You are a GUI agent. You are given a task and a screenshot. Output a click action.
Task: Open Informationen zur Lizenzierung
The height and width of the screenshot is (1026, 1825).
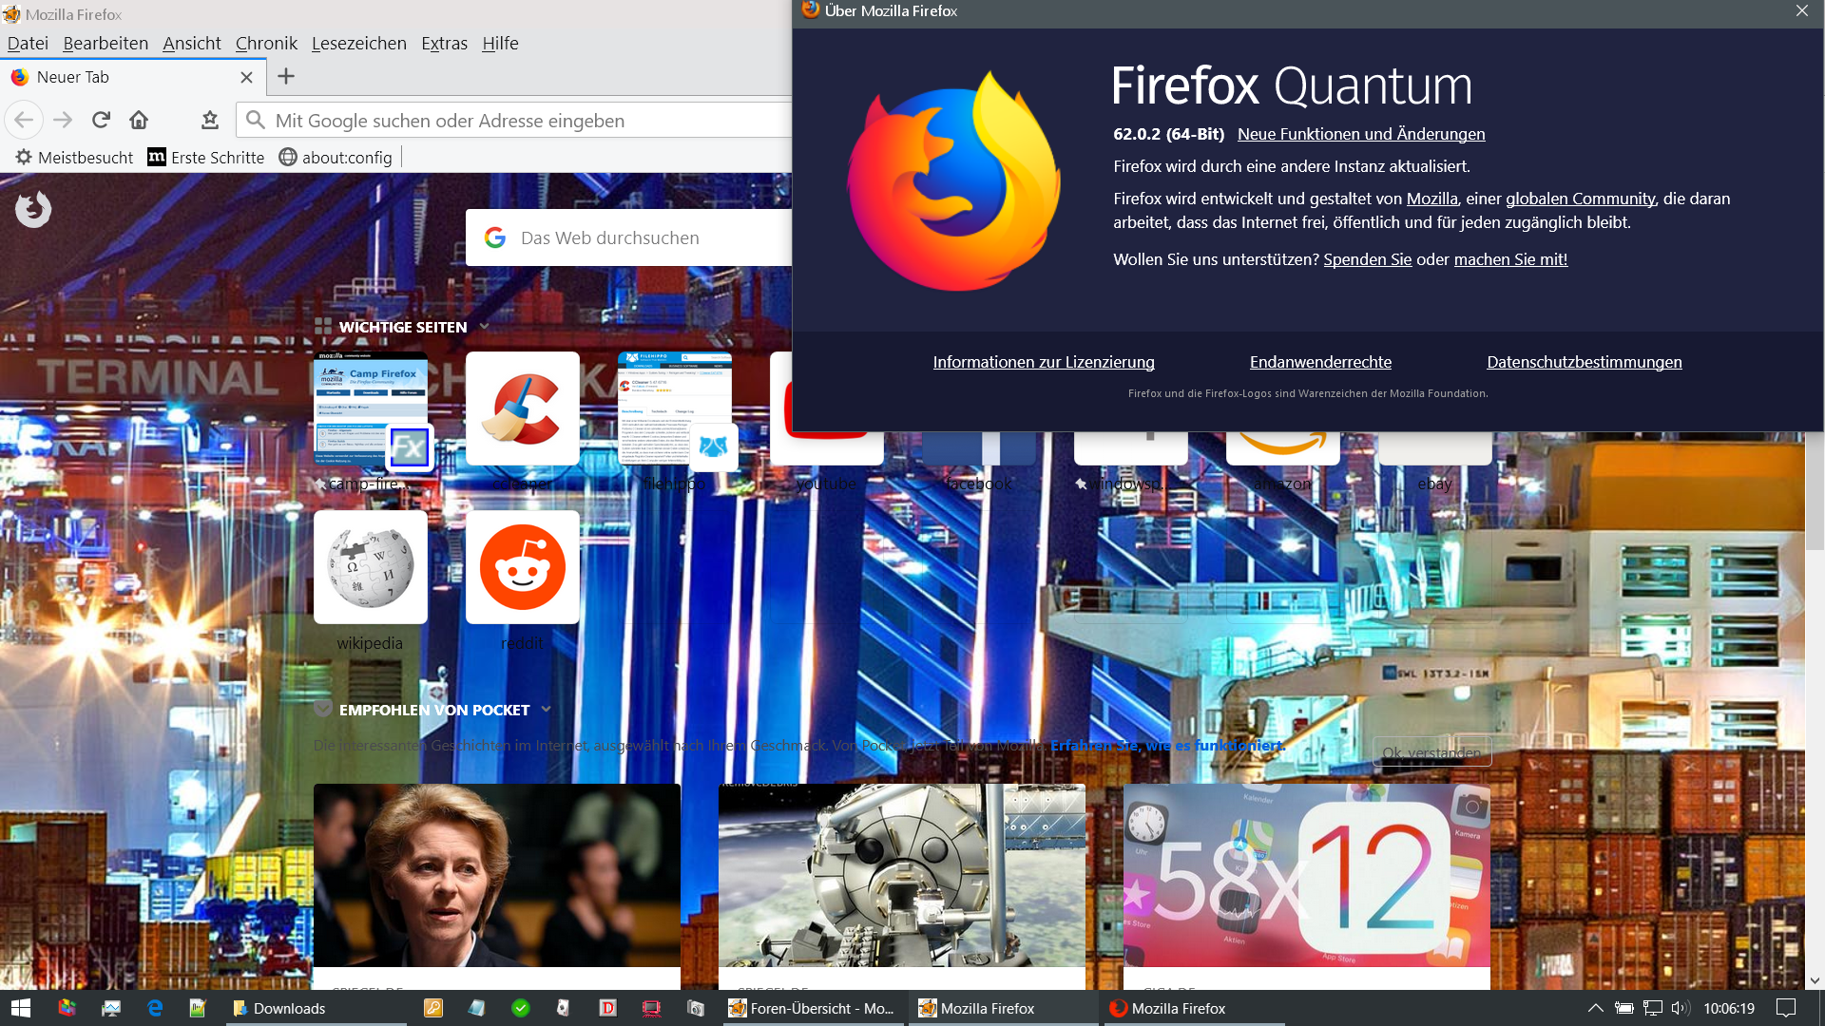1044,362
